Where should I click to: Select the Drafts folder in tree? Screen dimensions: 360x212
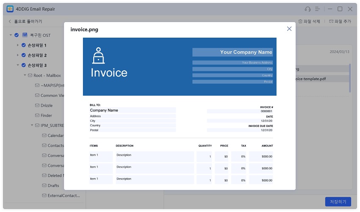point(53,185)
